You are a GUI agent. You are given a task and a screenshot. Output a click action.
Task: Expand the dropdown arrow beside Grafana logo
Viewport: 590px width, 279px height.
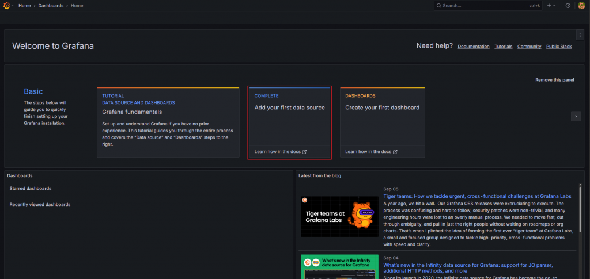[13, 6]
